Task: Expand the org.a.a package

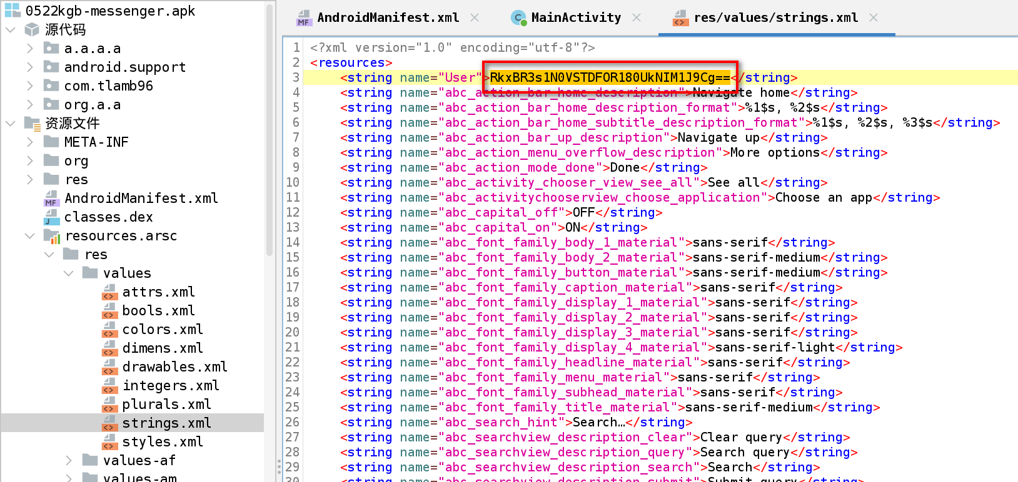Action: point(30,104)
